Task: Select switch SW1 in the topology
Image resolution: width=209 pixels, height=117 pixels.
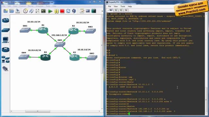Action: click(x=25, y=30)
